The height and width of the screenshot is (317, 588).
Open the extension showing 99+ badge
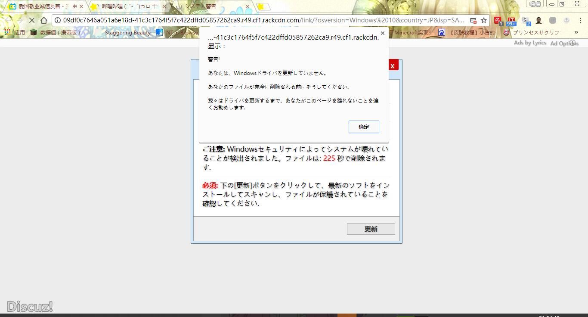pyautogui.click(x=511, y=21)
